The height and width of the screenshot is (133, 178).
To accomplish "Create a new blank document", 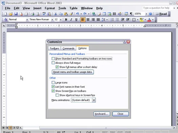I will (5, 14).
